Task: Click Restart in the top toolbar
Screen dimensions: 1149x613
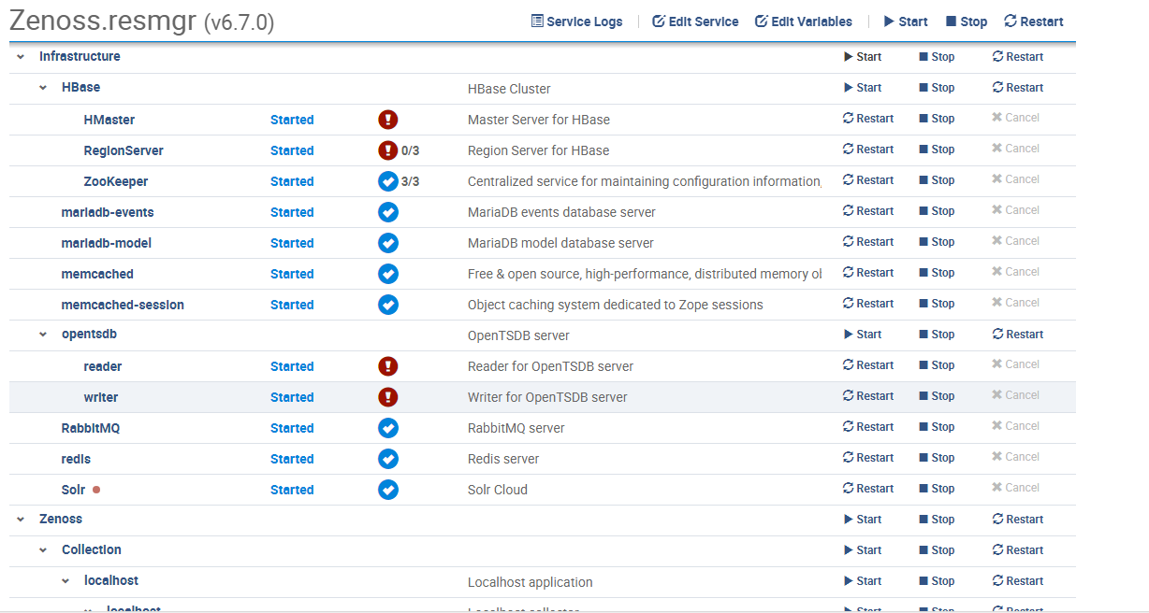Action: click(1033, 21)
